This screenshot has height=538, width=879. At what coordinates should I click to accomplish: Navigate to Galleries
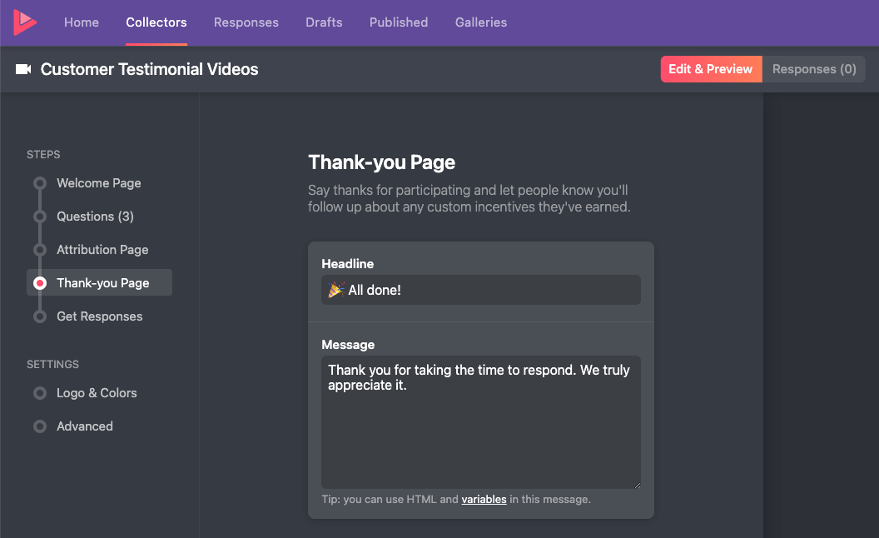pyautogui.click(x=480, y=22)
